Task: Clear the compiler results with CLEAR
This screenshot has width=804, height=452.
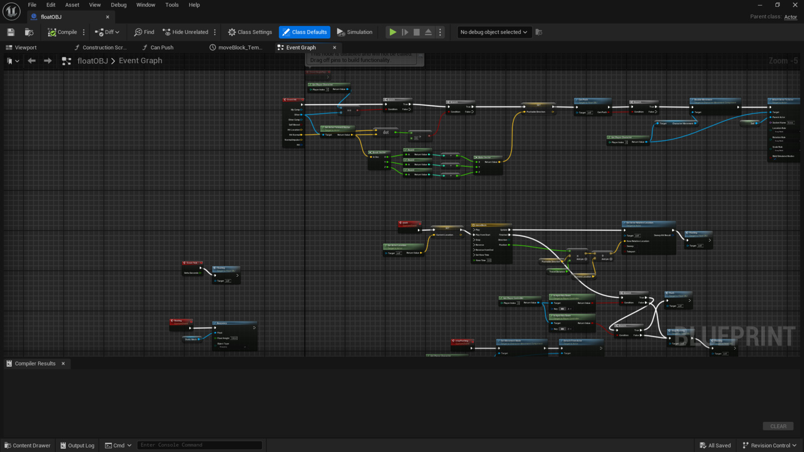Action: (778, 426)
